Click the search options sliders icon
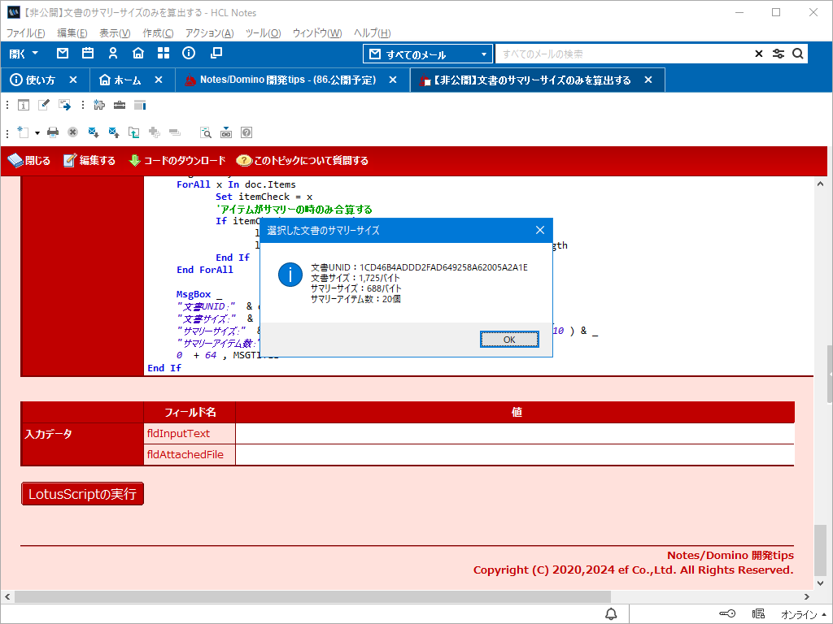Image resolution: width=833 pixels, height=624 pixels. pyautogui.click(x=778, y=54)
